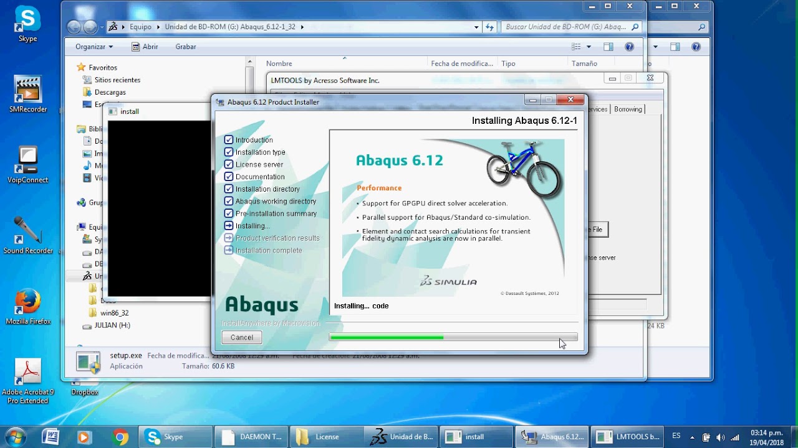
Task: Switch to Skype taskbar window
Action: 175,437
